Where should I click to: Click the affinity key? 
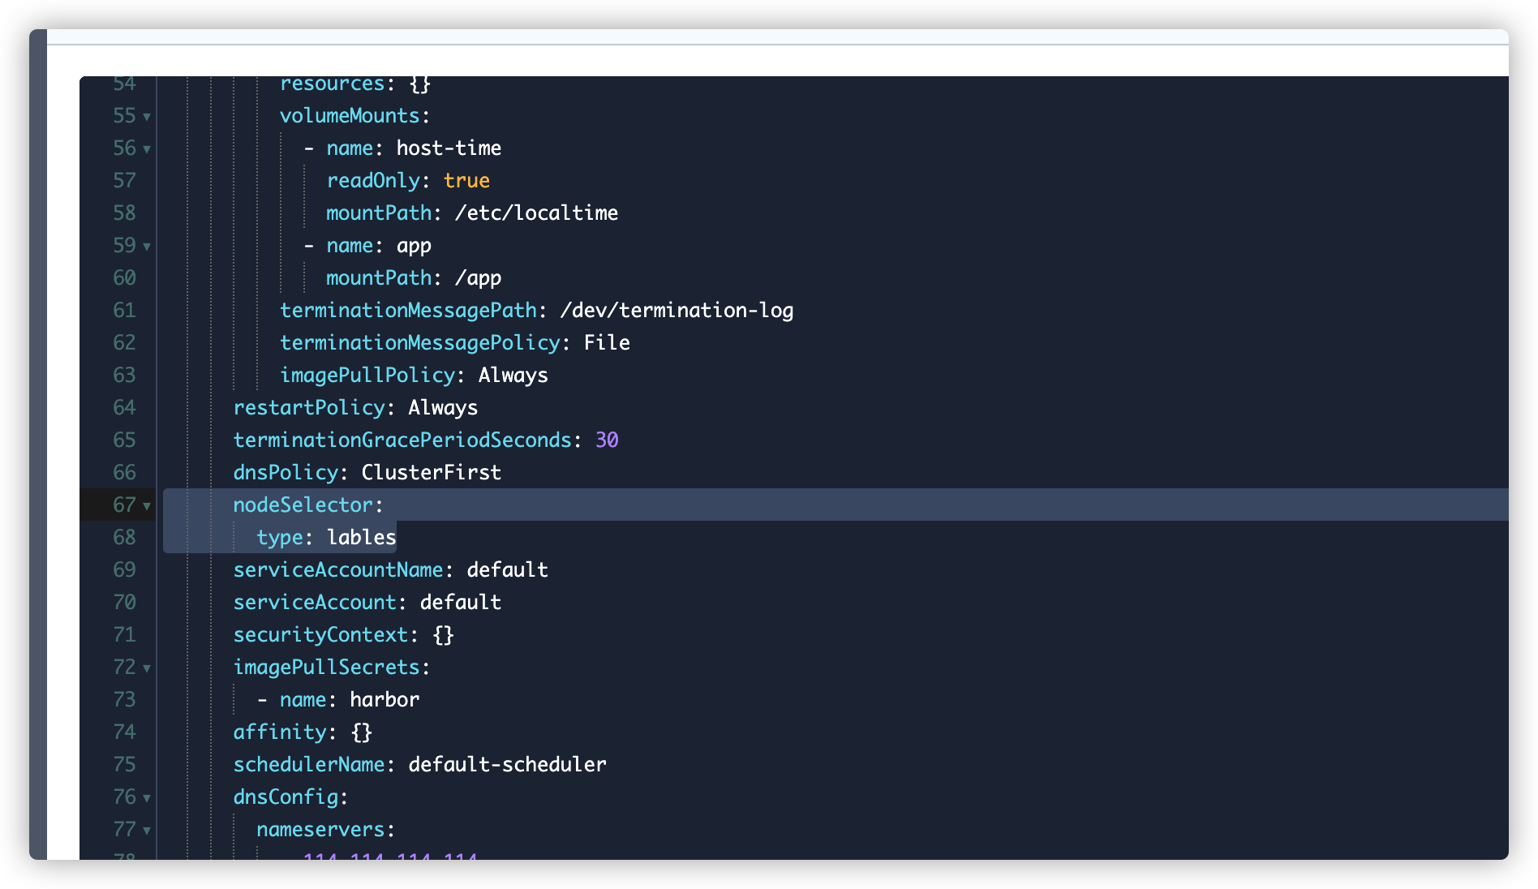tap(280, 732)
